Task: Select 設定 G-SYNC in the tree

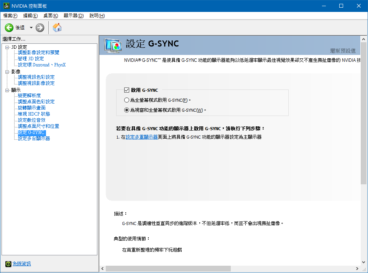Action: [32, 132]
